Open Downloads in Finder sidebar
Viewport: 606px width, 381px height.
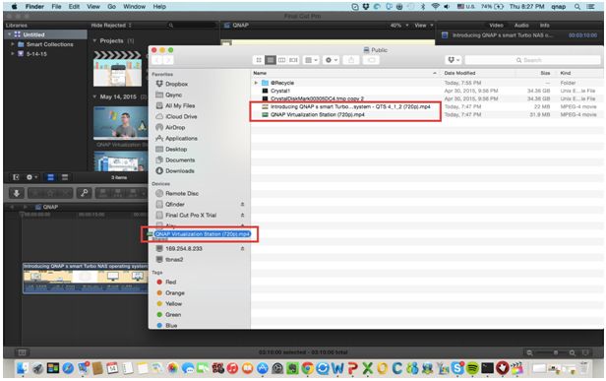pyautogui.click(x=180, y=170)
